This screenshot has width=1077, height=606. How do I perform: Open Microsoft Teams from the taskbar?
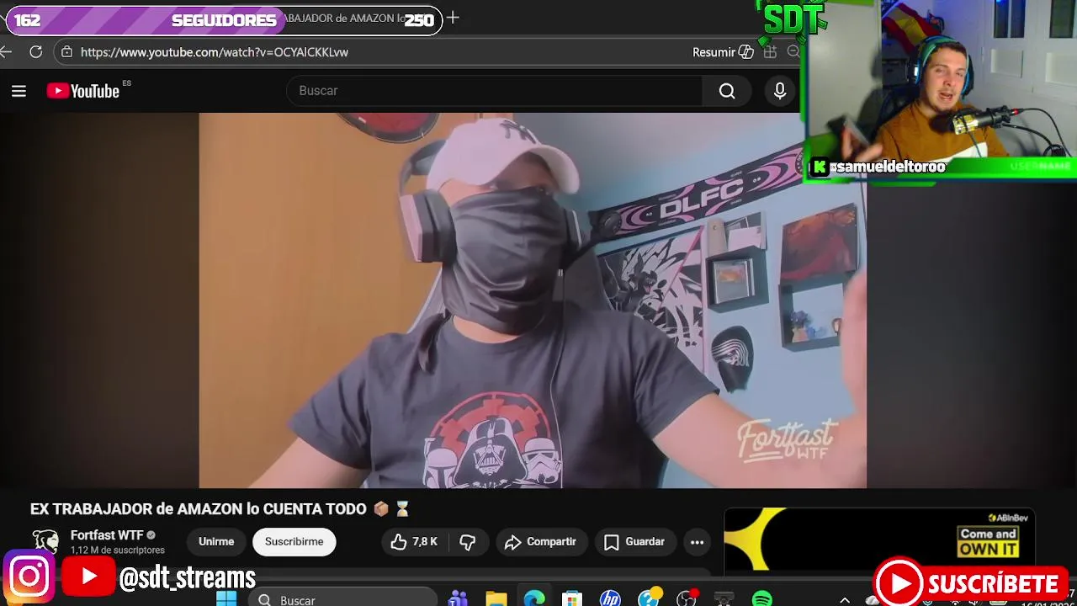[x=458, y=598]
